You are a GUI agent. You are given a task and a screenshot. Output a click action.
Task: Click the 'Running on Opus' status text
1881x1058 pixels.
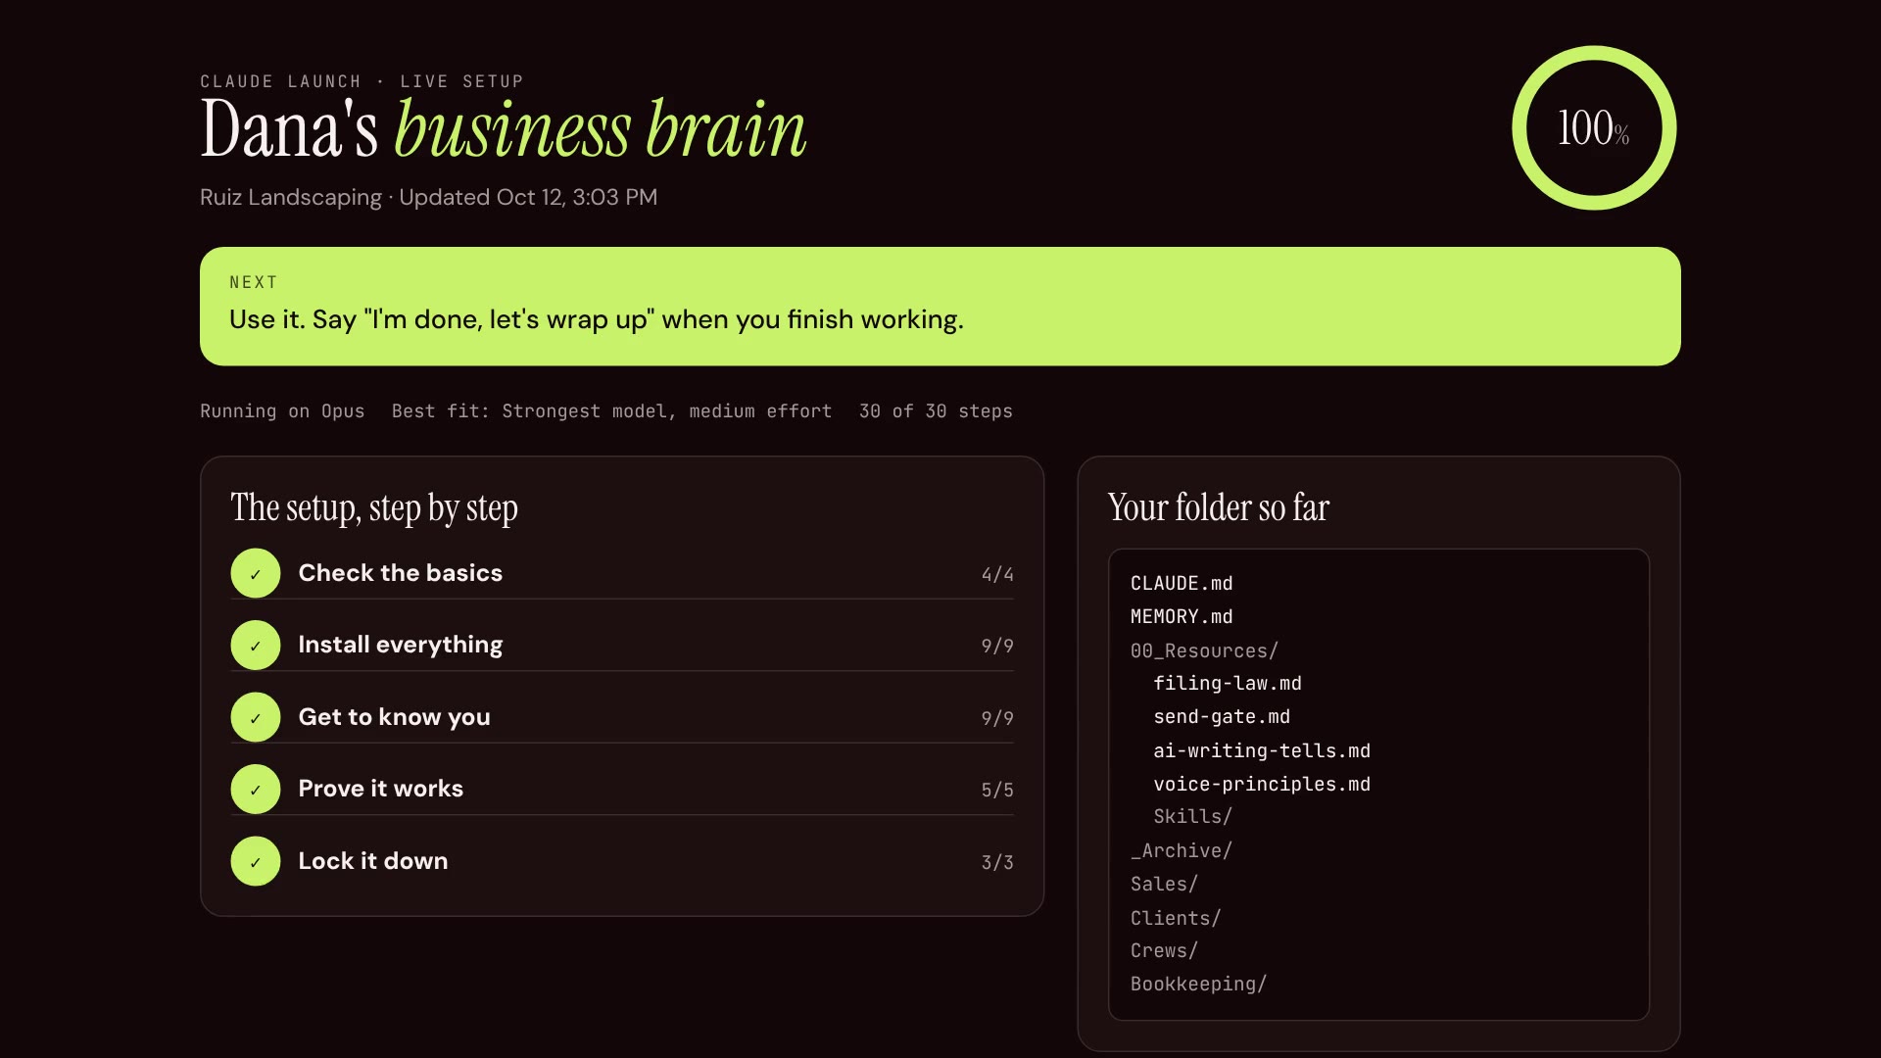pyautogui.click(x=282, y=411)
